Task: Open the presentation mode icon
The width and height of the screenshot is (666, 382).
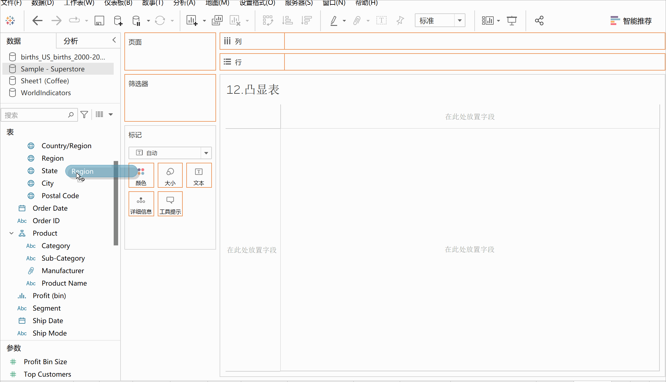Action: click(x=512, y=20)
